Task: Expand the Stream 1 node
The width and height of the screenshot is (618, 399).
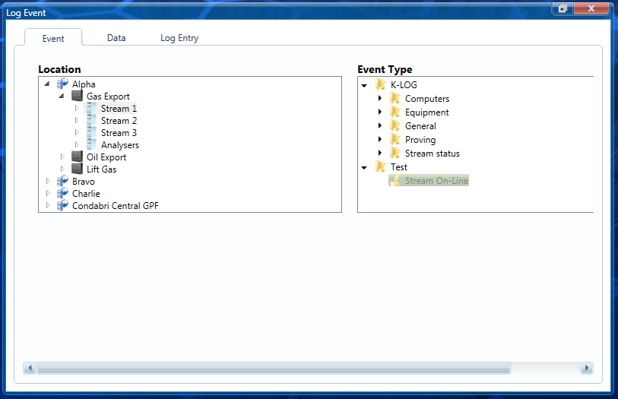Action: tap(77, 108)
